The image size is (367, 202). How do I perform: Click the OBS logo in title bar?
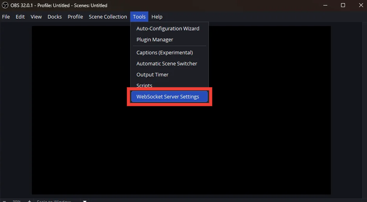coord(5,5)
